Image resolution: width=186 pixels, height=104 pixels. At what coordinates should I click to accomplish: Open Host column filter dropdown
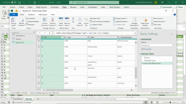pyautogui.click(x=115, y=37)
